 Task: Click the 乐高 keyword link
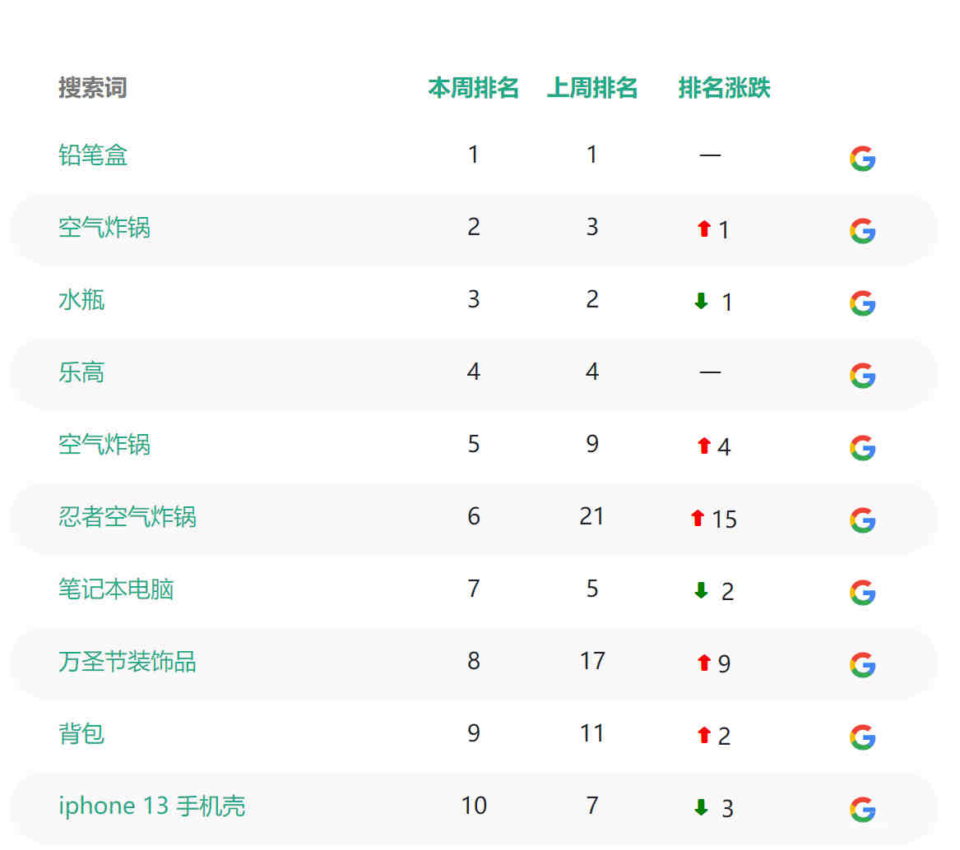point(81,372)
